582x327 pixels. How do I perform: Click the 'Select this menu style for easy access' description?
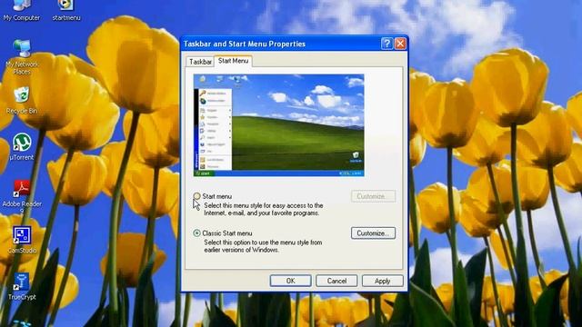point(264,209)
